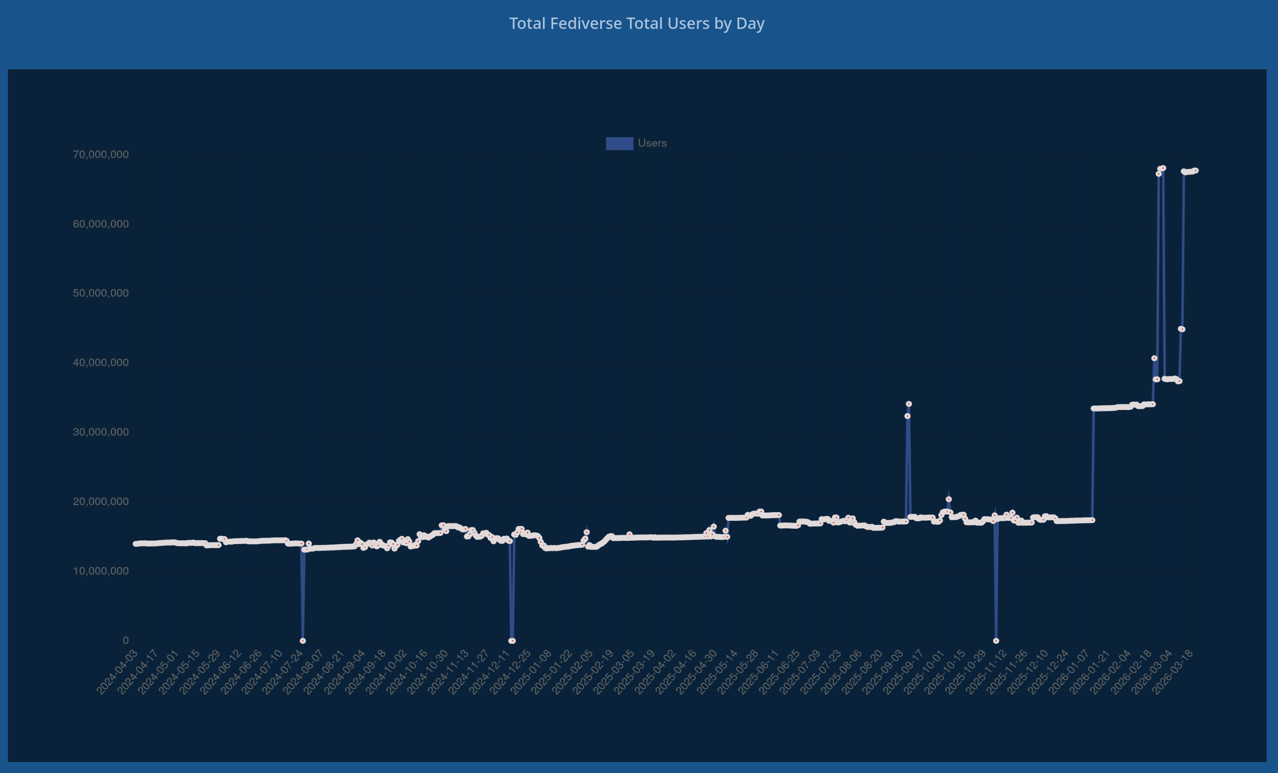Select the zero-value point in November 2025

[996, 641]
